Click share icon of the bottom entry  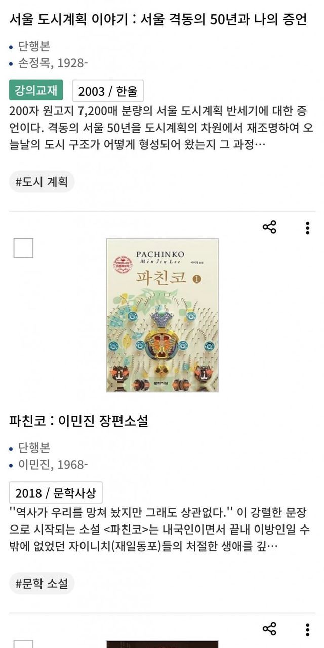(x=269, y=629)
